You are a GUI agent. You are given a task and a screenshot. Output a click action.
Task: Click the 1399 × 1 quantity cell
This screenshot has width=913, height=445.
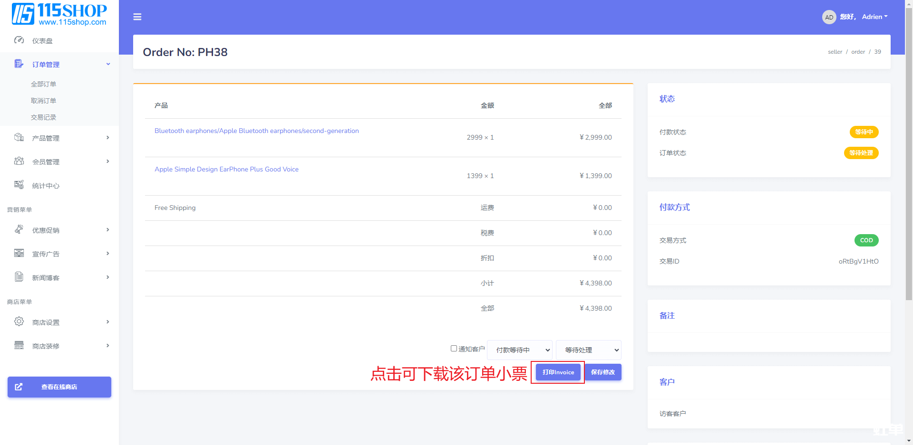pos(480,176)
